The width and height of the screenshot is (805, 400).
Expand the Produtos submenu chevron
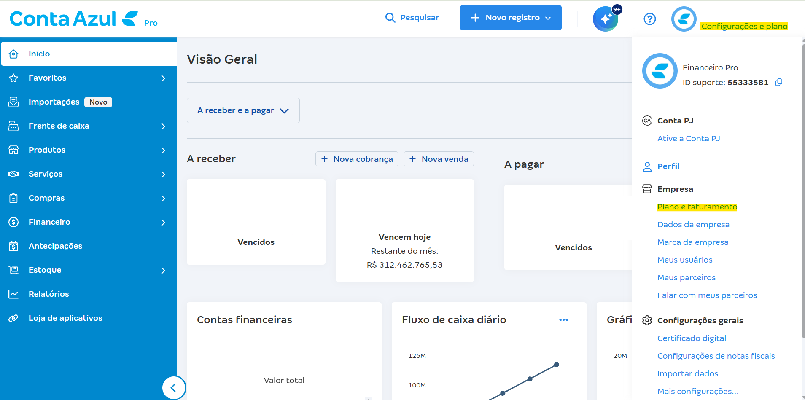tap(163, 150)
